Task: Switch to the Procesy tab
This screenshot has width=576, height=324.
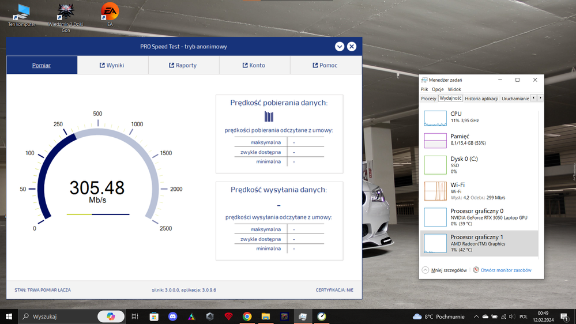Action: click(x=428, y=99)
